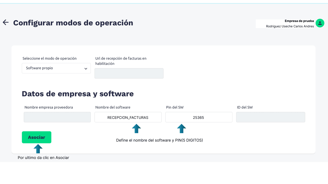Open the green user profile avatar
This screenshot has width=328, height=184.
pyautogui.click(x=320, y=23)
